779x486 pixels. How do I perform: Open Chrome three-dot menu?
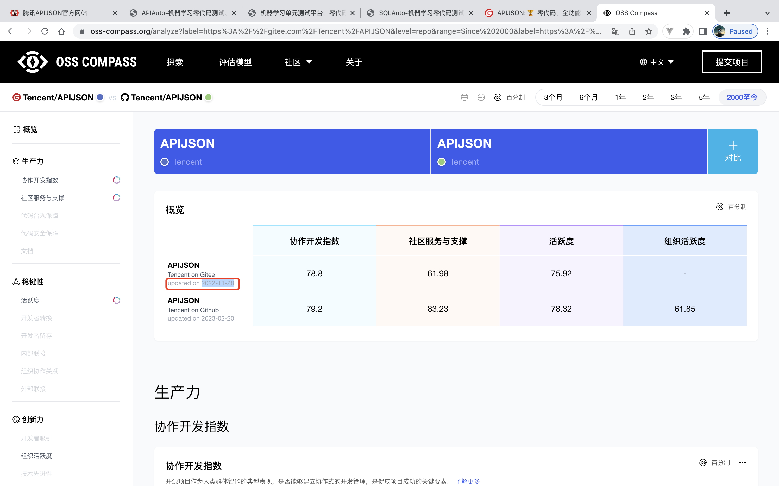point(768,31)
